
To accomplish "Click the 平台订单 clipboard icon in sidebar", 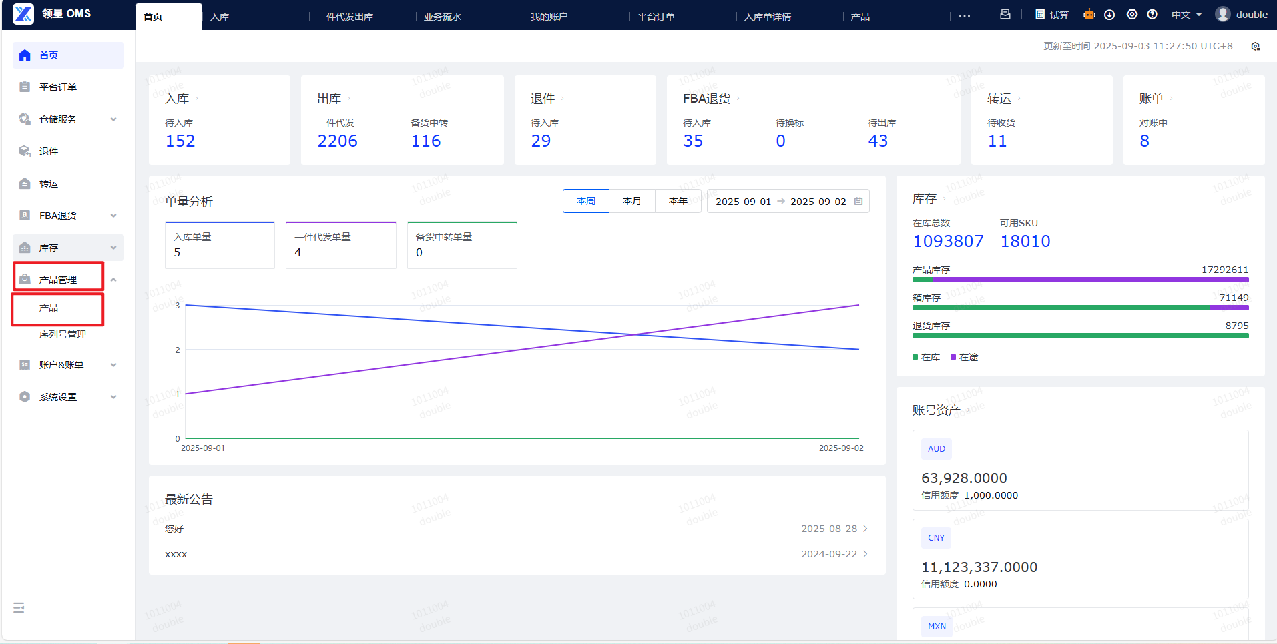I will coord(25,87).
